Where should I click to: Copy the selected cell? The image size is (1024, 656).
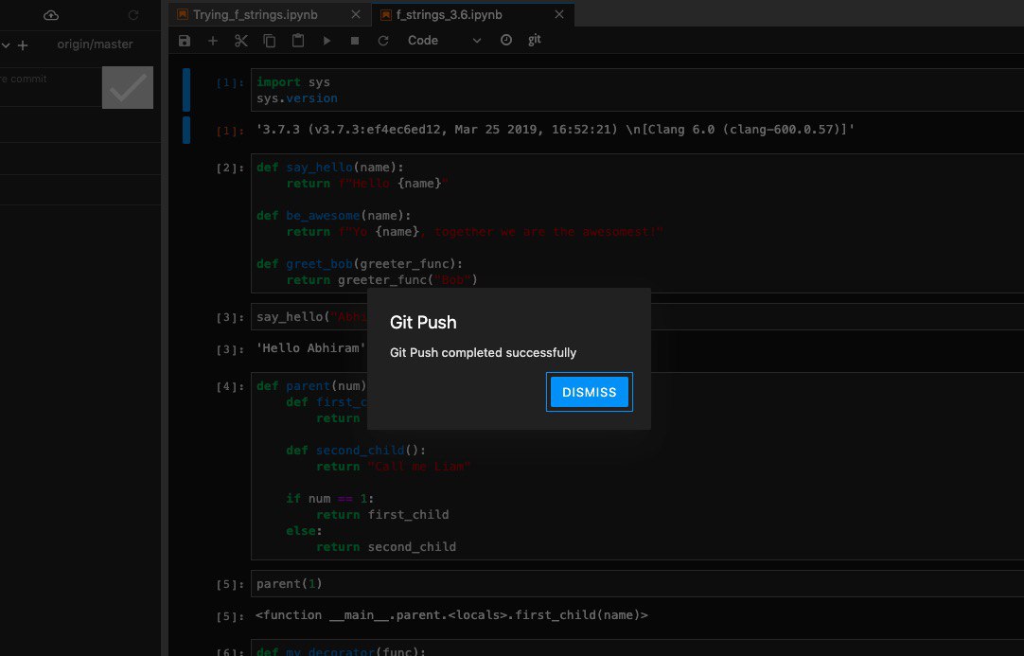270,41
